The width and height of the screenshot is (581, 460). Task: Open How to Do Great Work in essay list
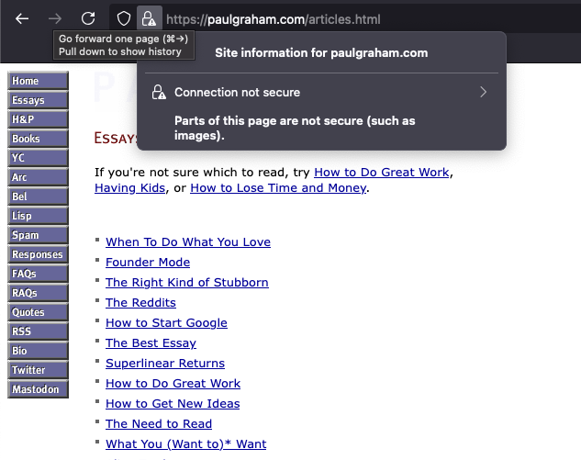coord(173,383)
